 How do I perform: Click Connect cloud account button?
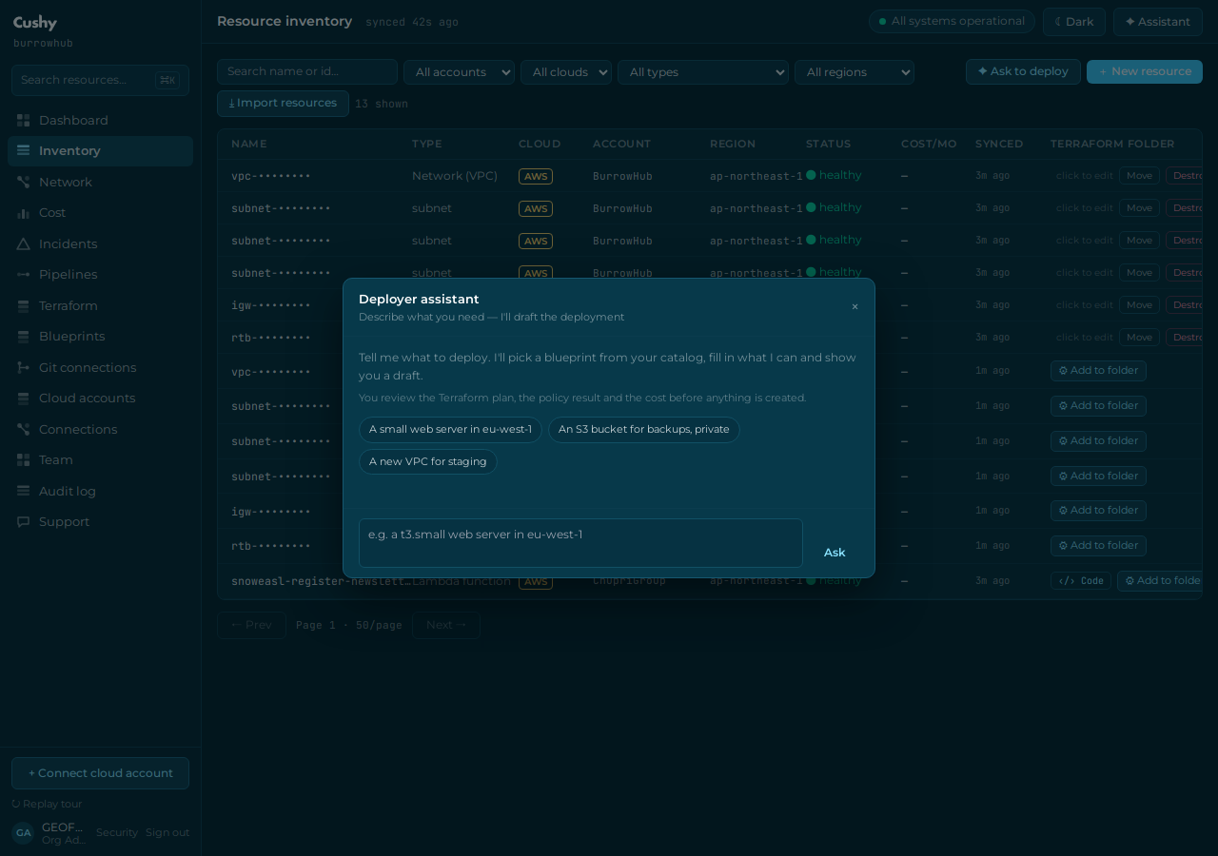(100, 773)
